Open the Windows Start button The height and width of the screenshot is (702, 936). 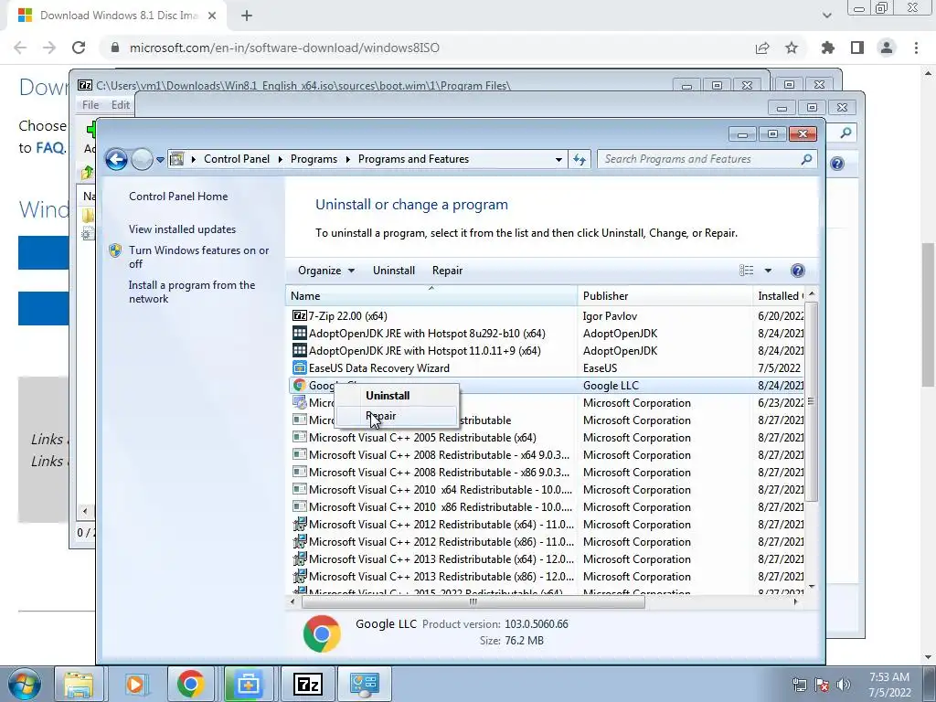24,684
